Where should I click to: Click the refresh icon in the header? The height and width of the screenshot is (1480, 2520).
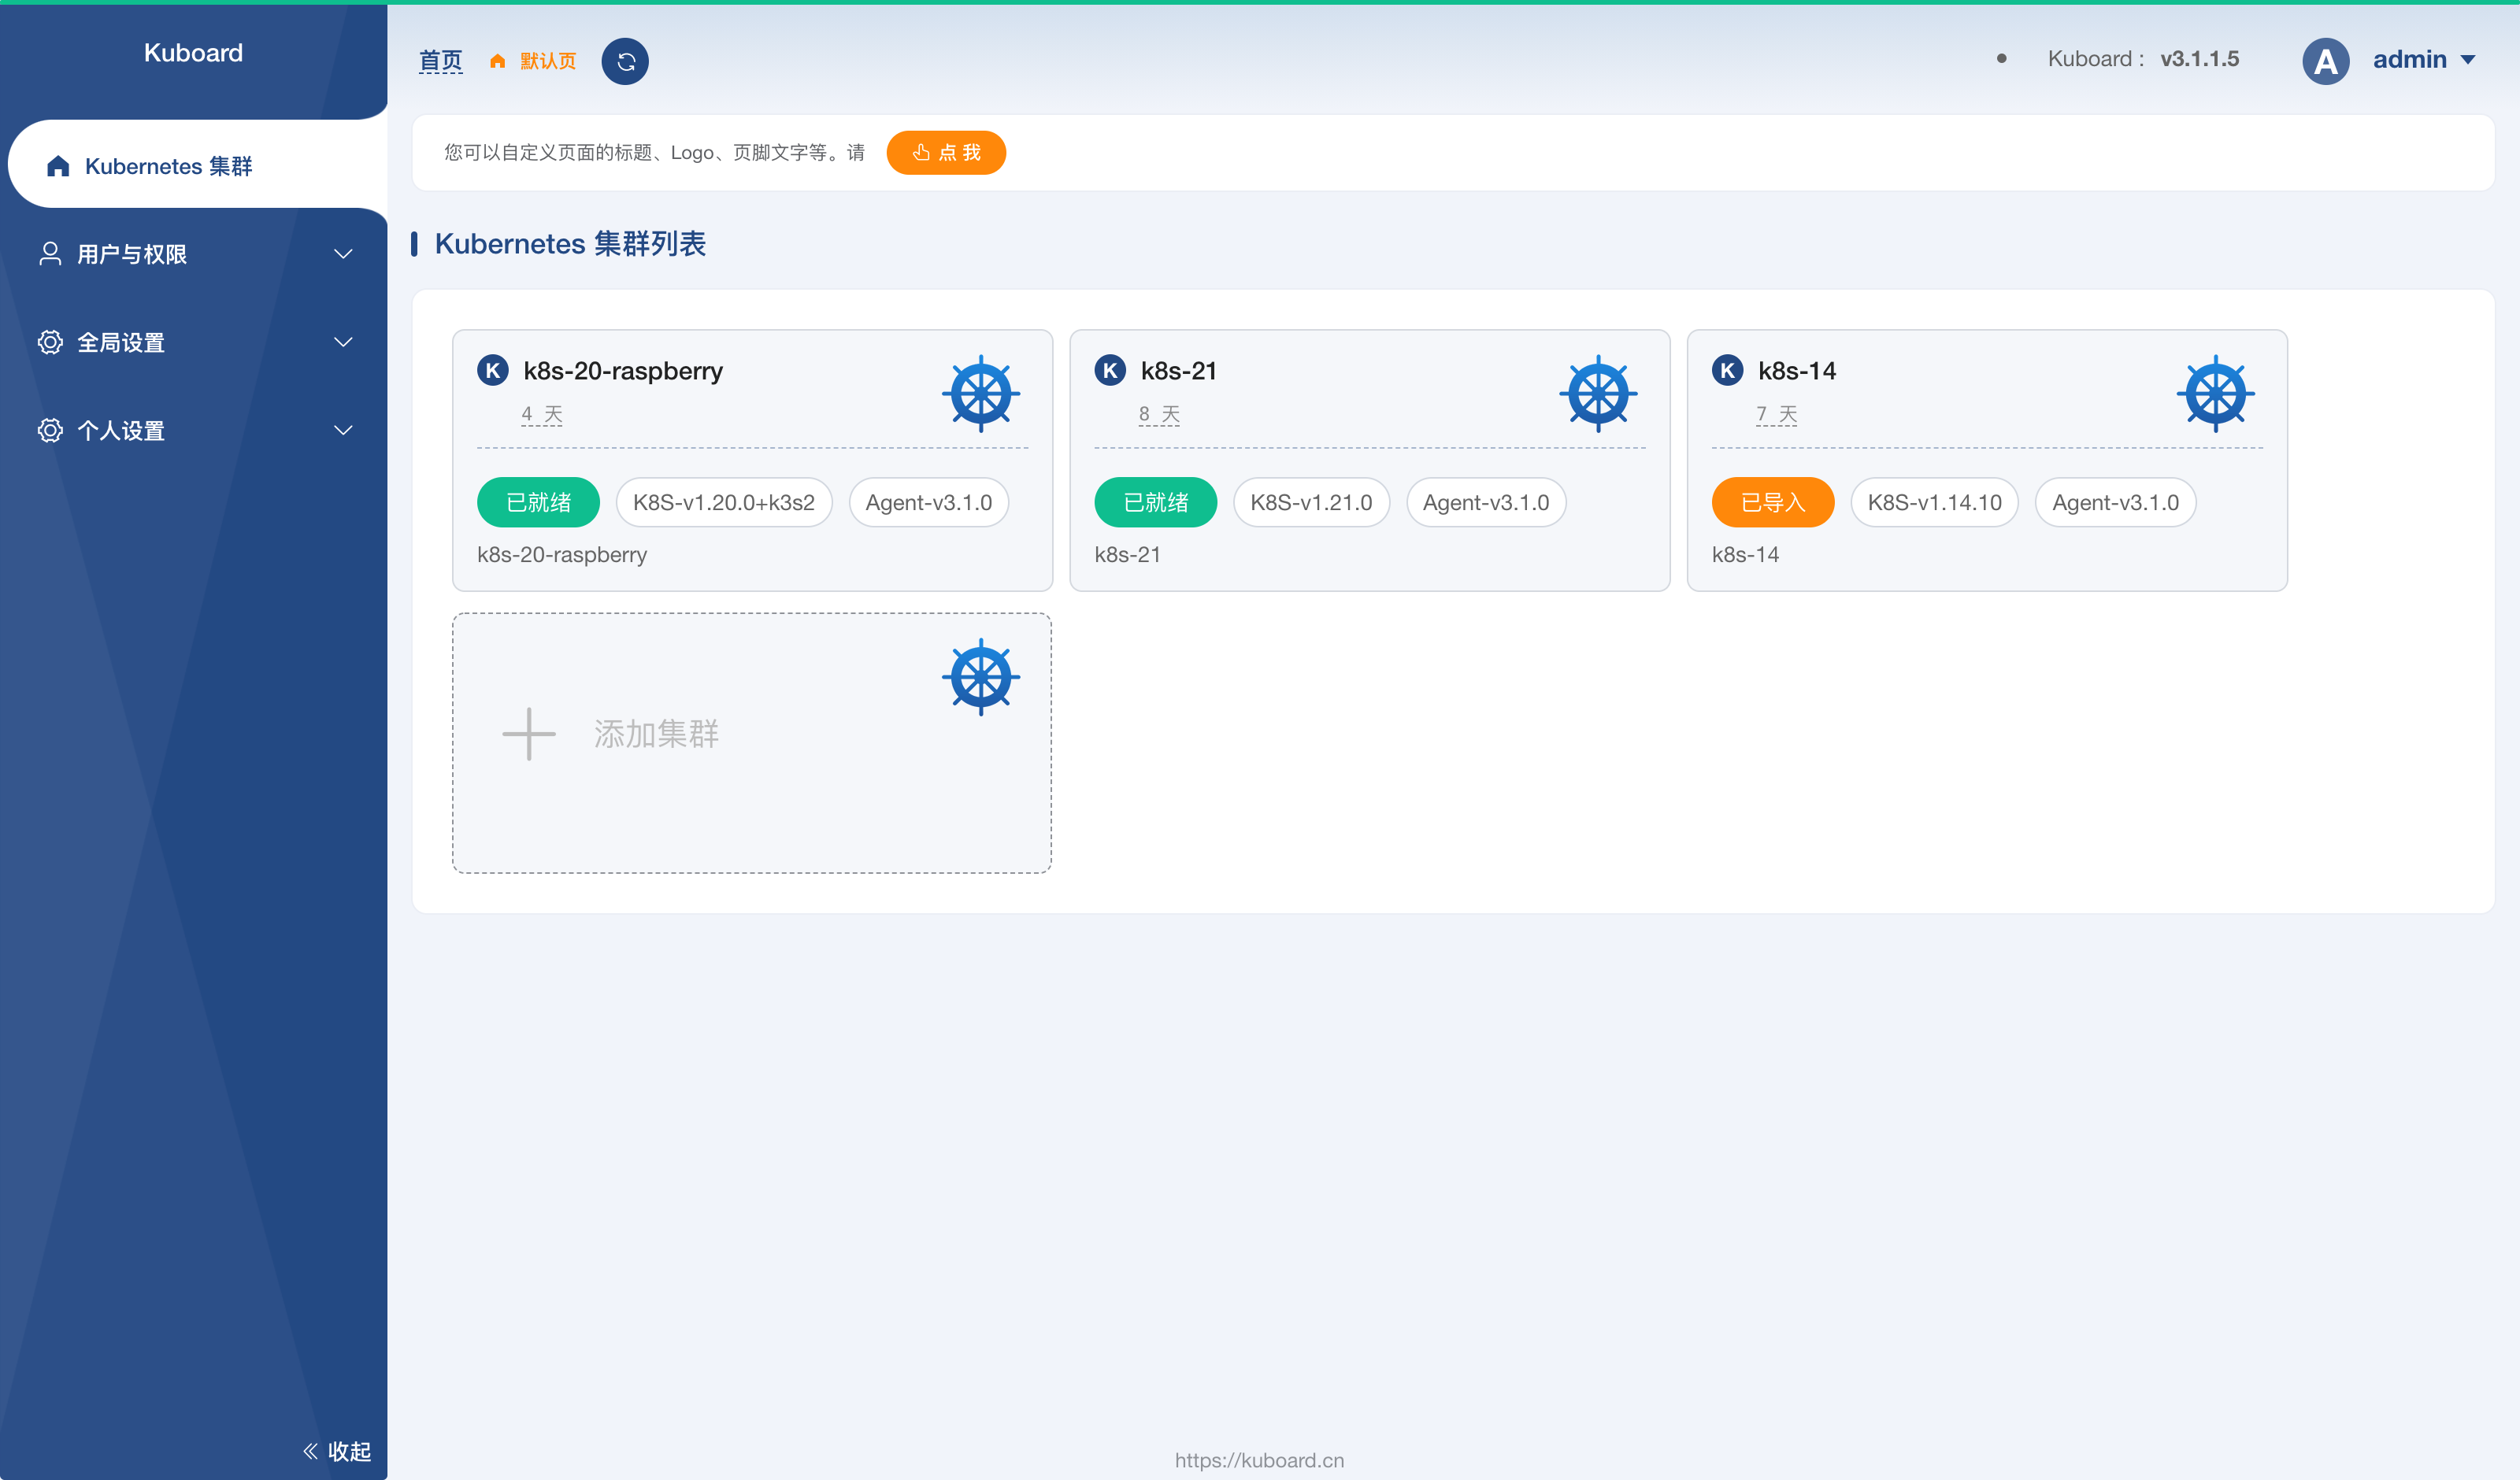tap(625, 61)
